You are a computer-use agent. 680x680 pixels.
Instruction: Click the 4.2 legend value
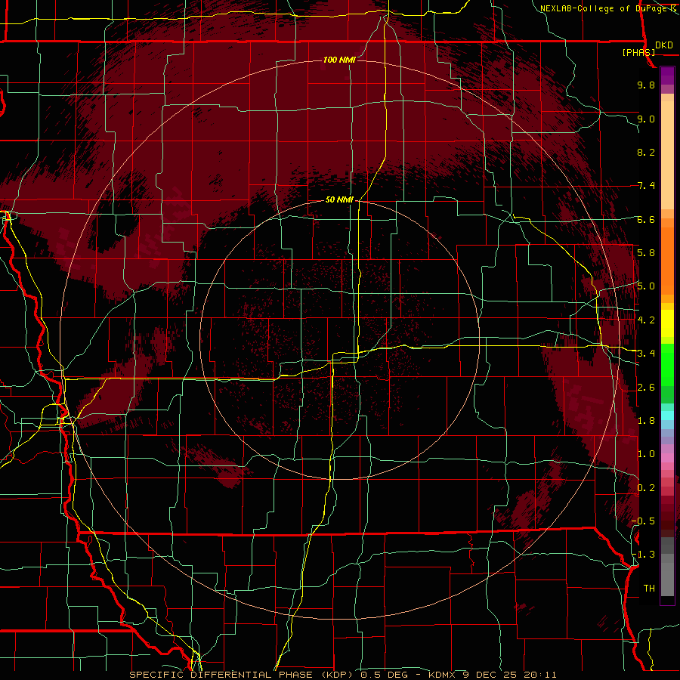coord(646,320)
